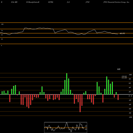The width and height of the screenshot is (133, 133).
Task: Click the RSI axis label 30
Action: click(x=2, y=39)
